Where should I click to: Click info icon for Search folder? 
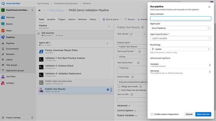[x=133, y=77]
